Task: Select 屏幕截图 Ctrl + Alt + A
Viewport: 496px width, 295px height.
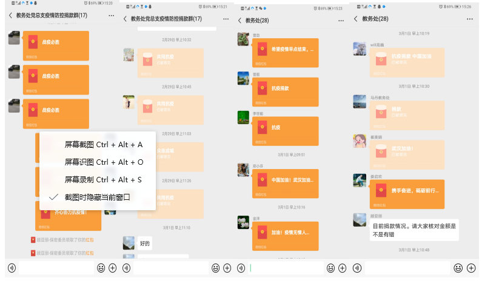Action: [x=103, y=145]
